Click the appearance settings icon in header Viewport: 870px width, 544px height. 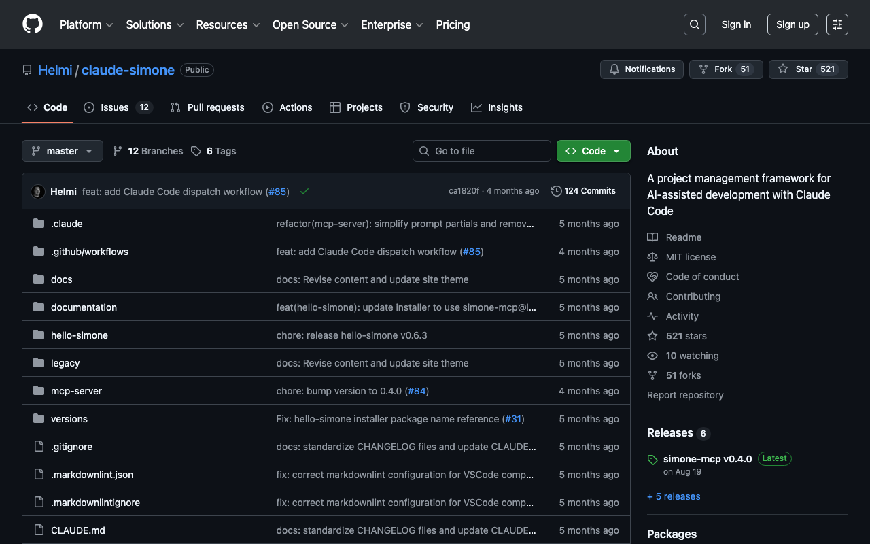[837, 24]
